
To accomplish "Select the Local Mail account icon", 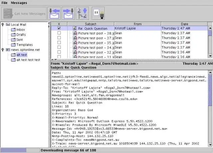I will click(8, 25).
